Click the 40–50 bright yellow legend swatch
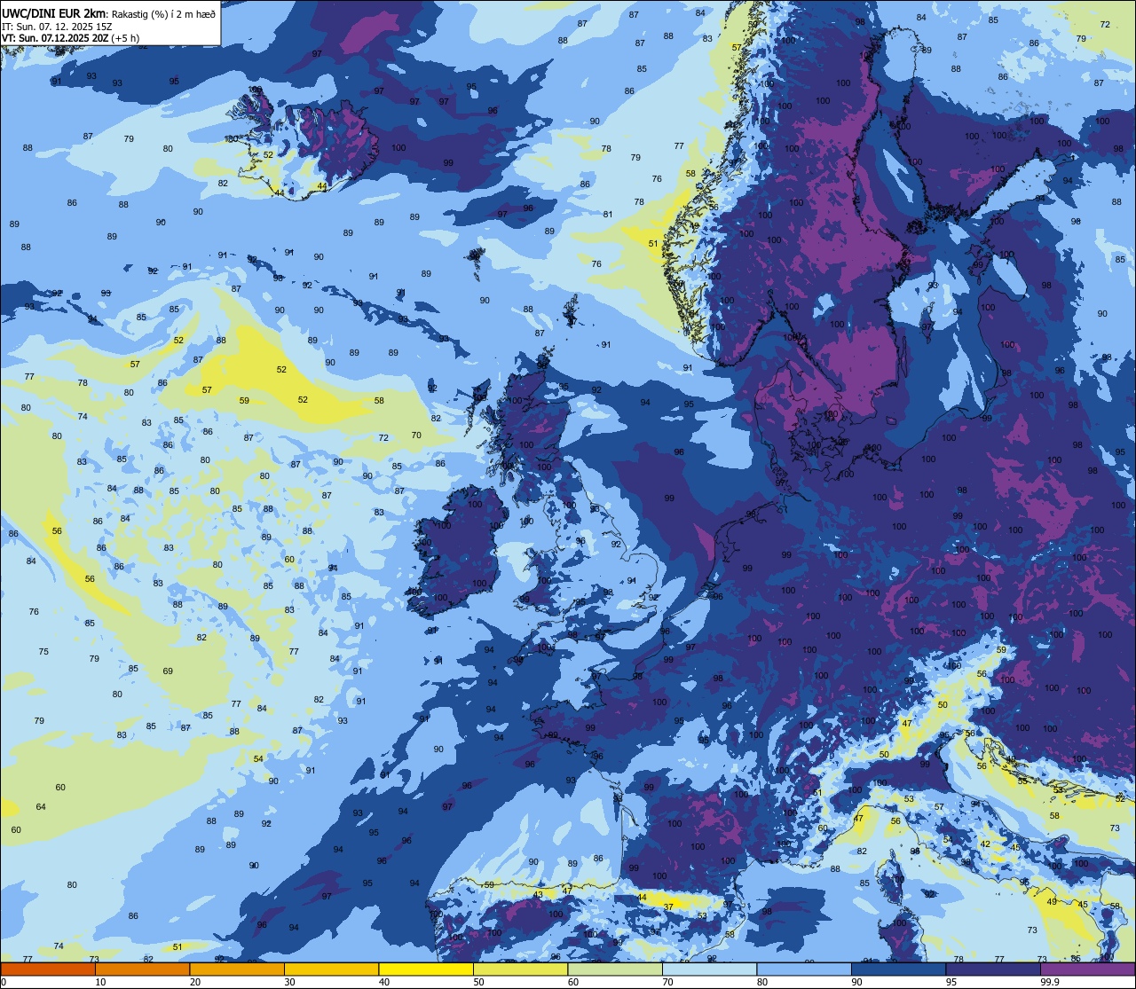Viewport: 1136px width, 989px height. point(426,969)
